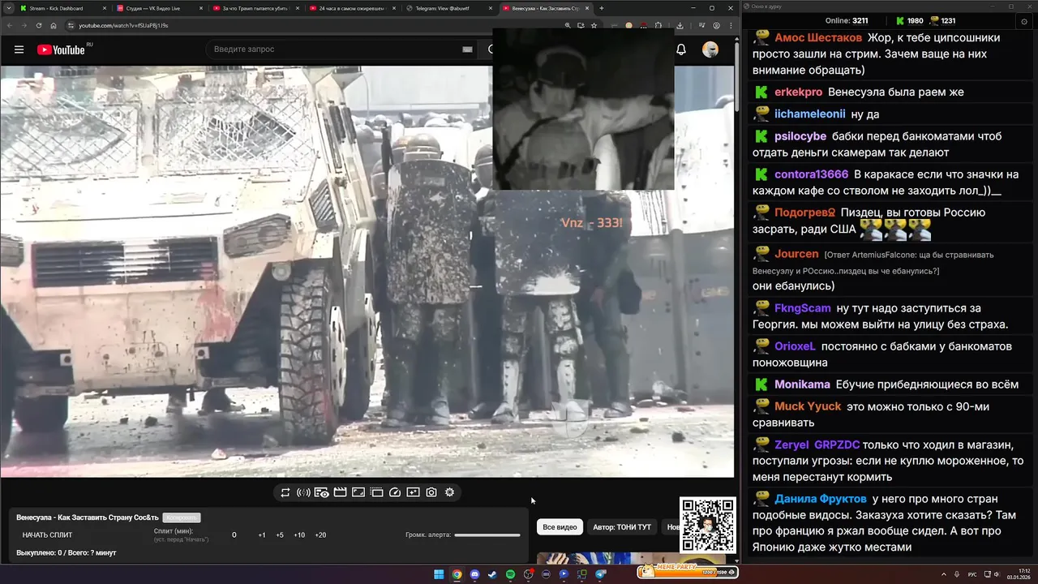Switch to 24 часа в самом ожиревшем tab
The image size is (1038, 584).
click(351, 8)
